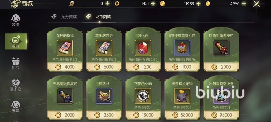Close the shop with crossed-swords icon

(x=257, y=4)
